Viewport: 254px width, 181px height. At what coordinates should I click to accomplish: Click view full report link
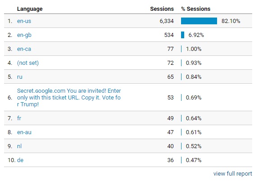tap(233, 173)
